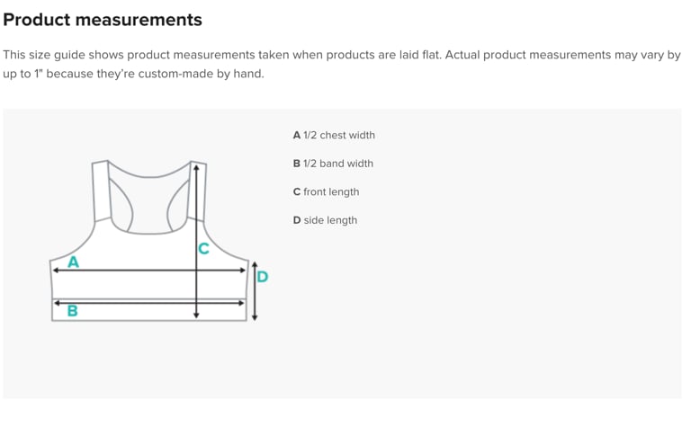Click the 'custom-made by hand' text
Screen dimensions: 691x426
201,74
